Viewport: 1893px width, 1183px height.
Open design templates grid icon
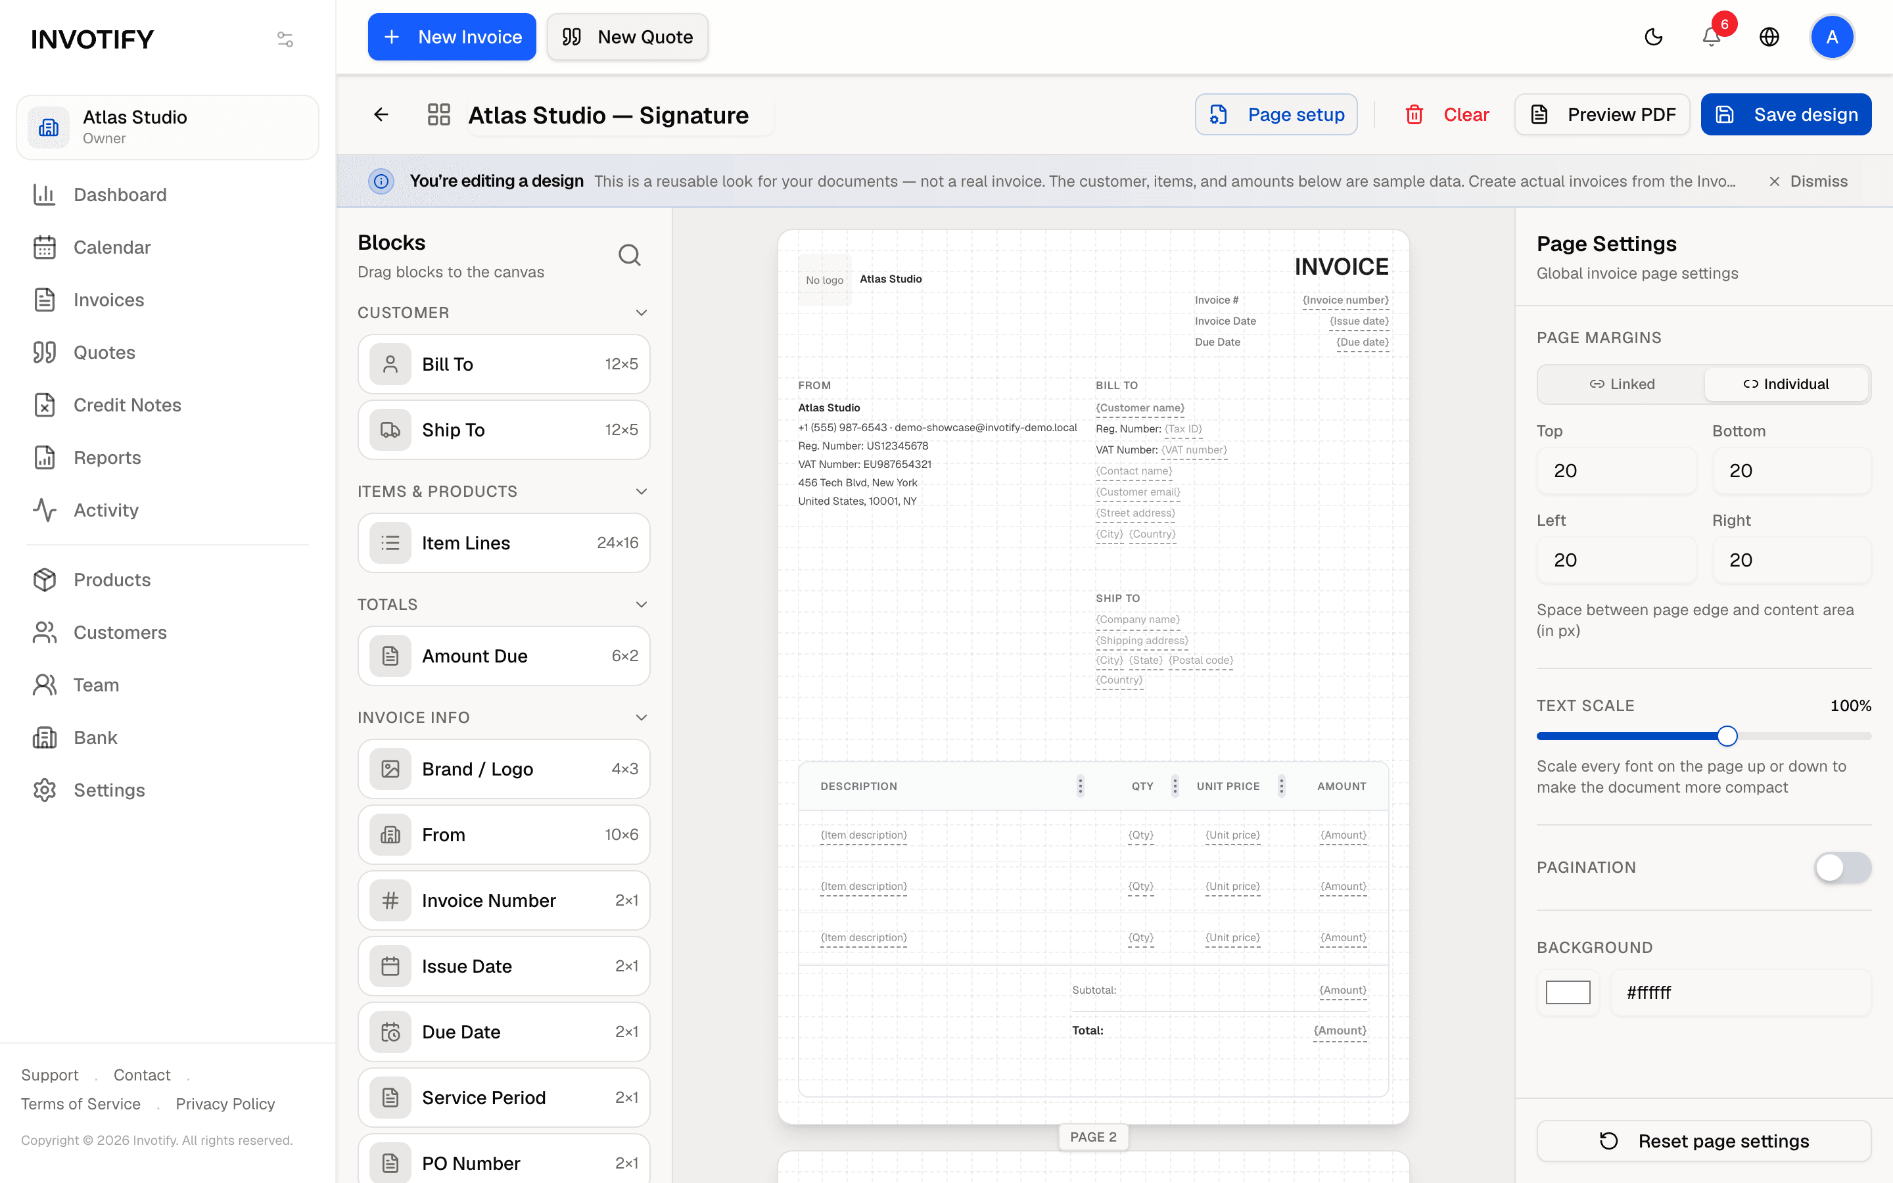tap(439, 114)
